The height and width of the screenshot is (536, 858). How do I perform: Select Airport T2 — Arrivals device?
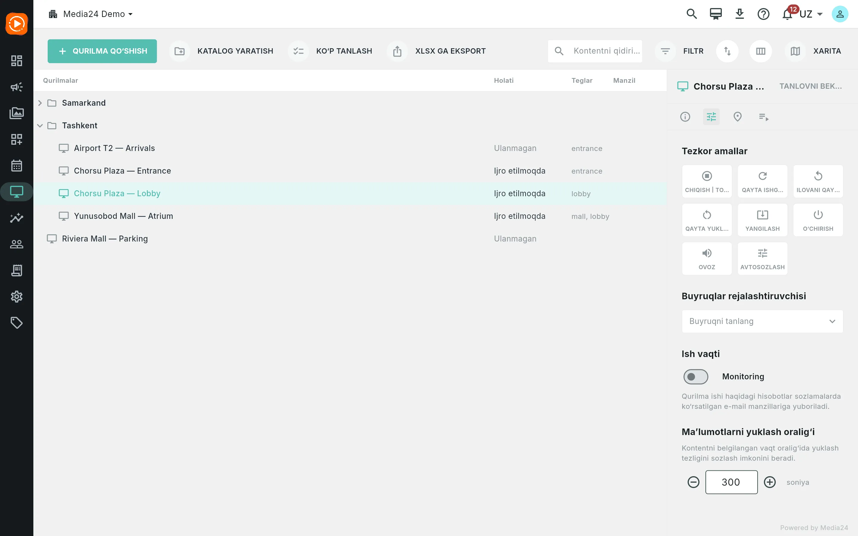pos(350,148)
